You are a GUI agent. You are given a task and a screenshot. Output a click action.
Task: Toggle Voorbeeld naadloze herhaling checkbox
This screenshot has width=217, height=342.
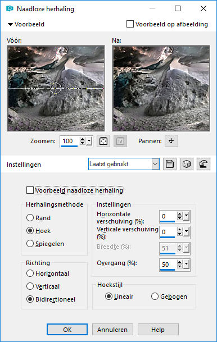pos(30,190)
